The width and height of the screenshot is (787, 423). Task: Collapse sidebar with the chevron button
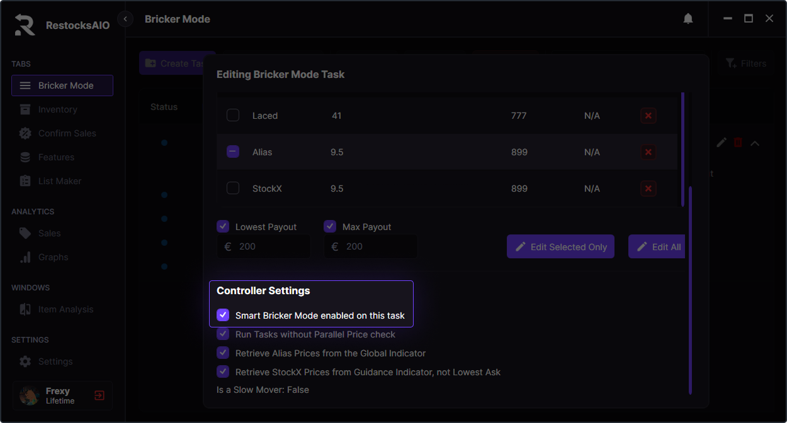(125, 19)
